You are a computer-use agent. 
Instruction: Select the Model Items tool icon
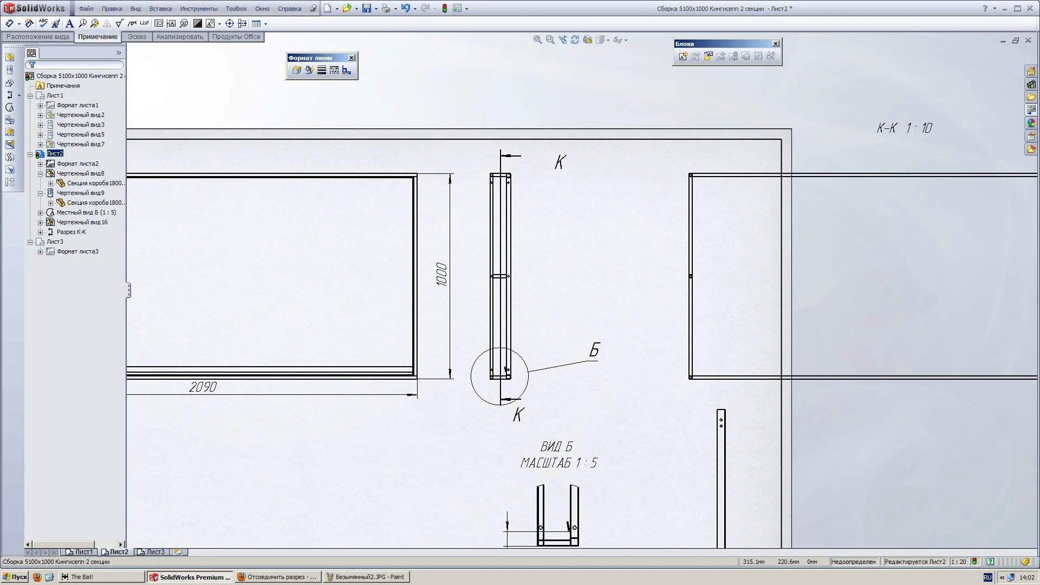coord(29,23)
